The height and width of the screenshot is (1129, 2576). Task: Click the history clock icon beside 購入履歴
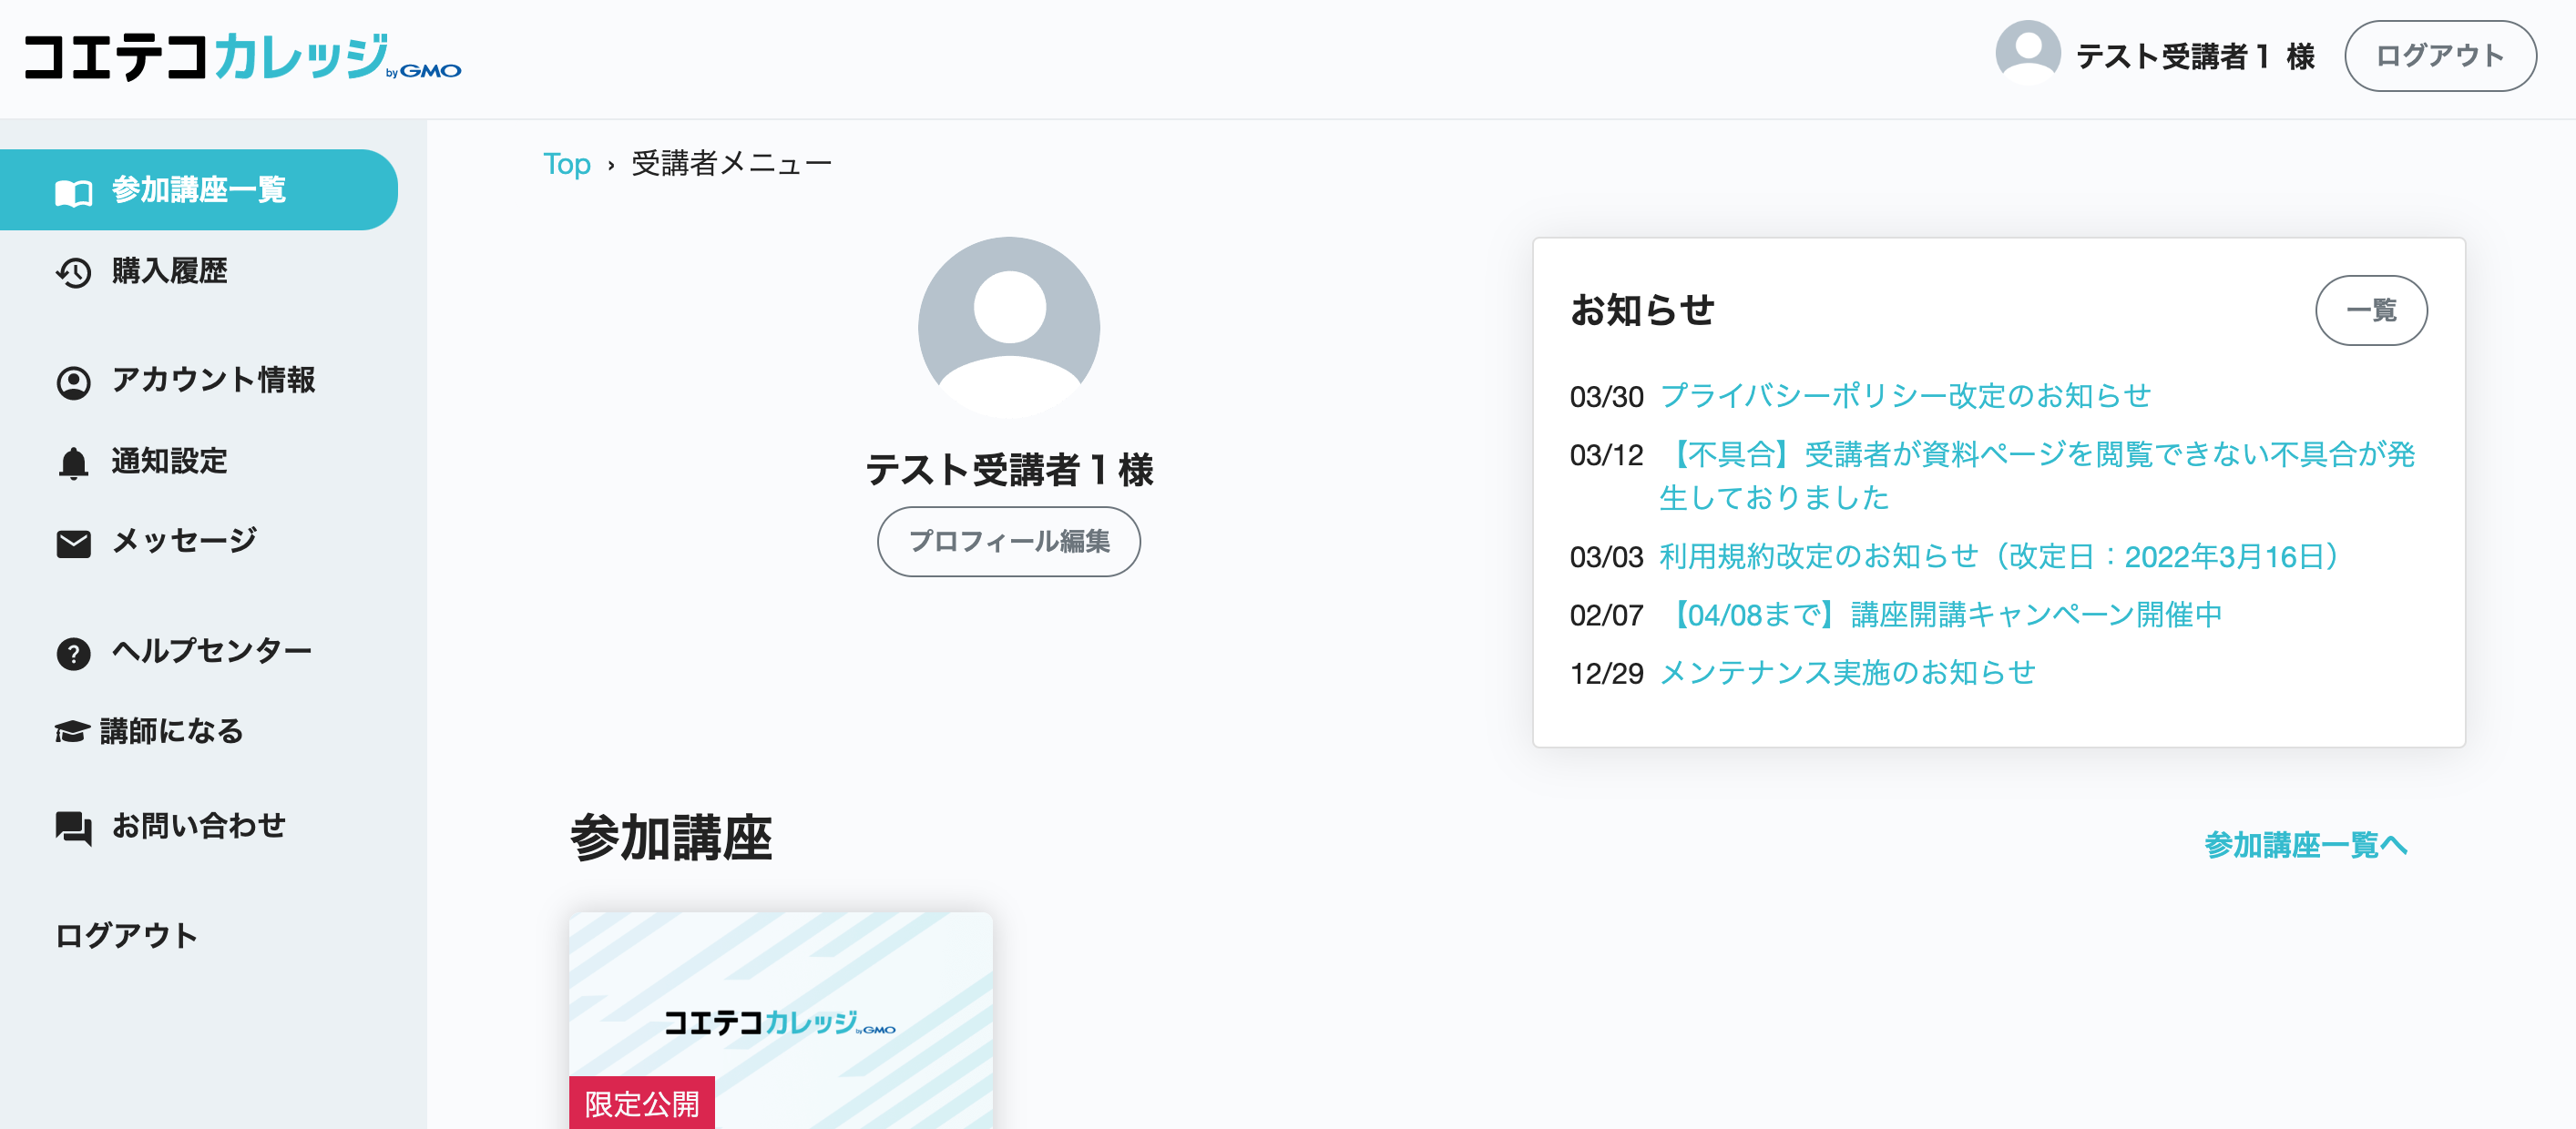click(73, 271)
